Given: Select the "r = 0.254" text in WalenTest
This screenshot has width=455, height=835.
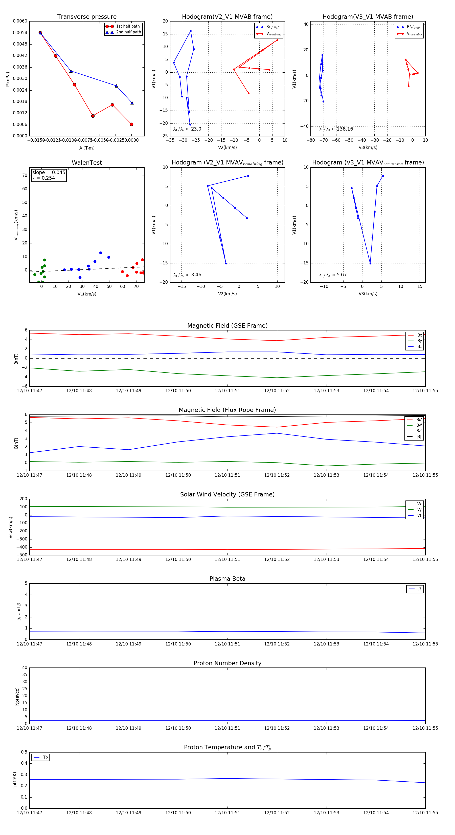Looking at the screenshot, I should [44, 178].
